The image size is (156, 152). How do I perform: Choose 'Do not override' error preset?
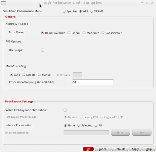click(42, 33)
